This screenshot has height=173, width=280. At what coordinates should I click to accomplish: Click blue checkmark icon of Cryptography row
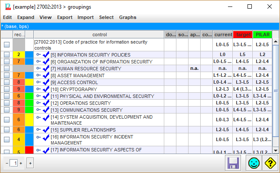(x=46, y=89)
